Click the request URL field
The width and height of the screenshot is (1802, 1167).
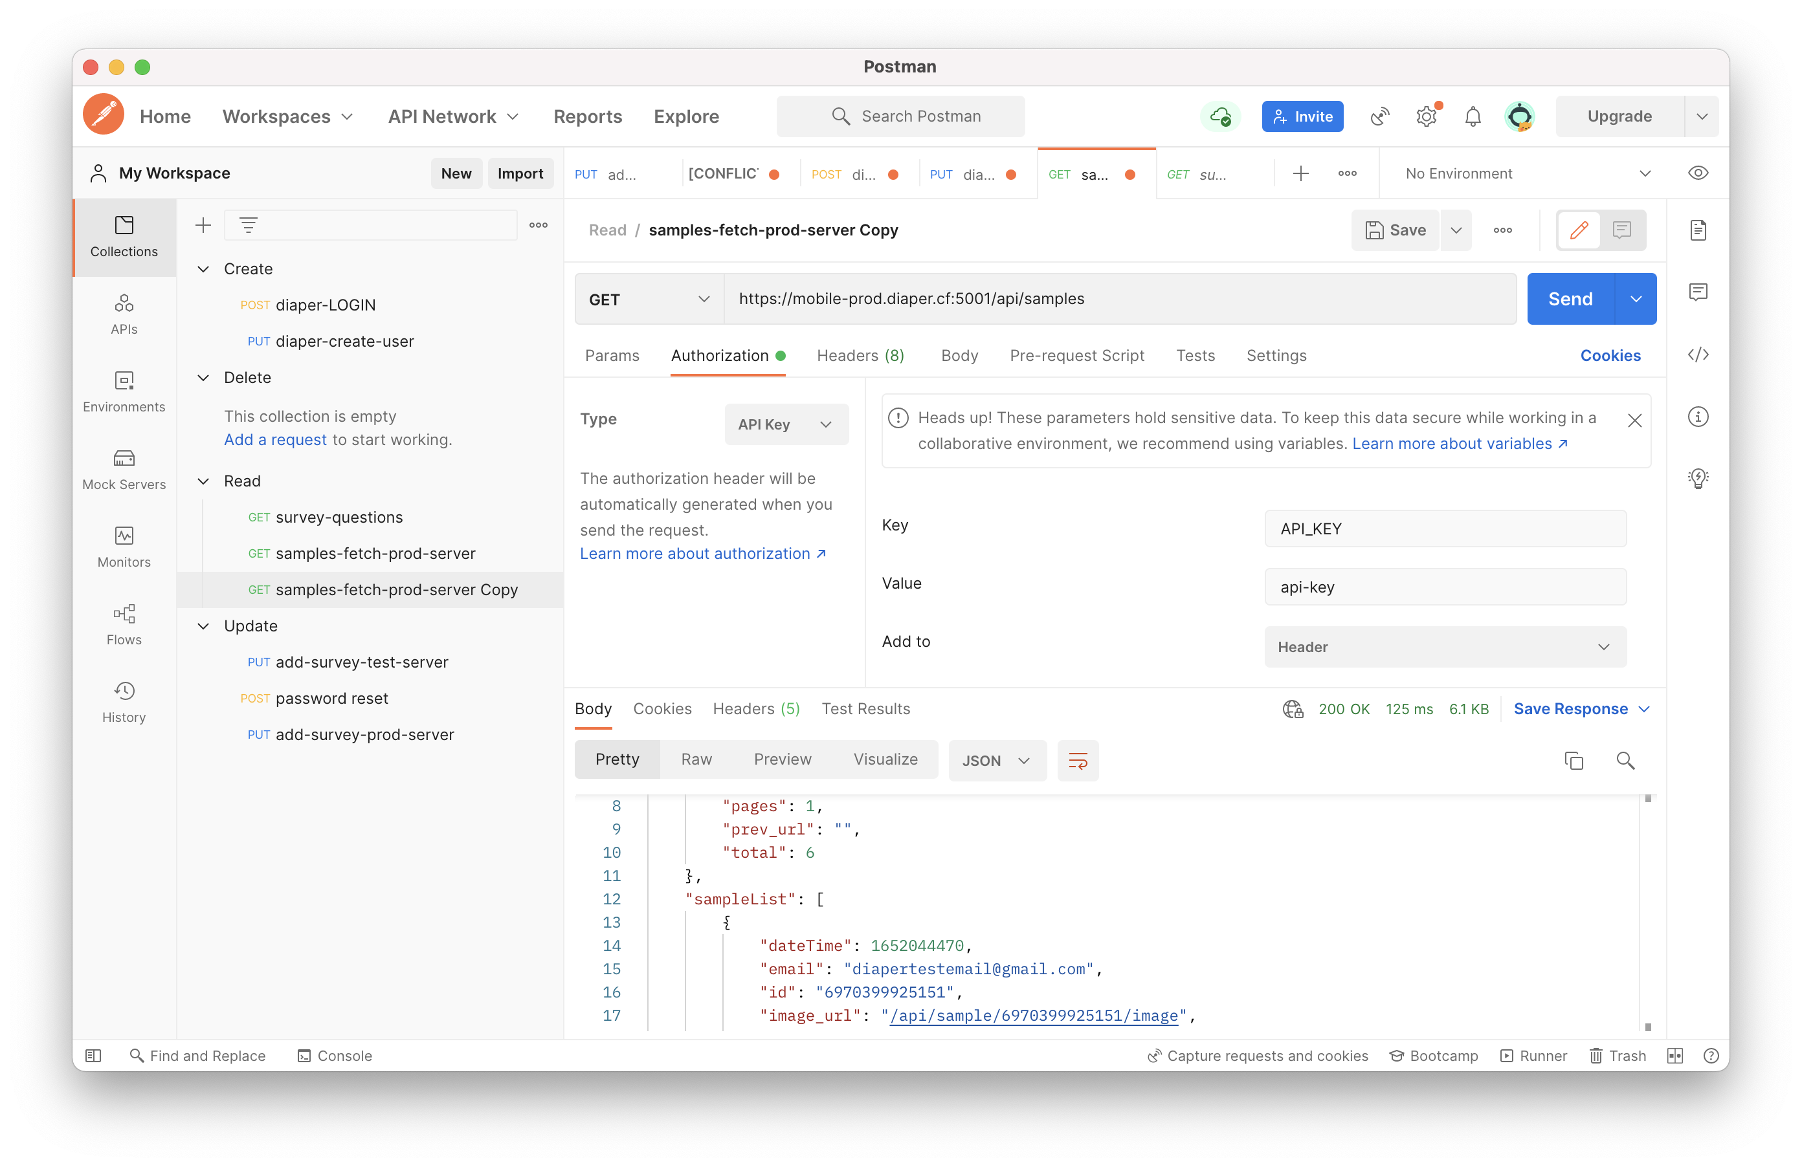pyautogui.click(x=1120, y=299)
